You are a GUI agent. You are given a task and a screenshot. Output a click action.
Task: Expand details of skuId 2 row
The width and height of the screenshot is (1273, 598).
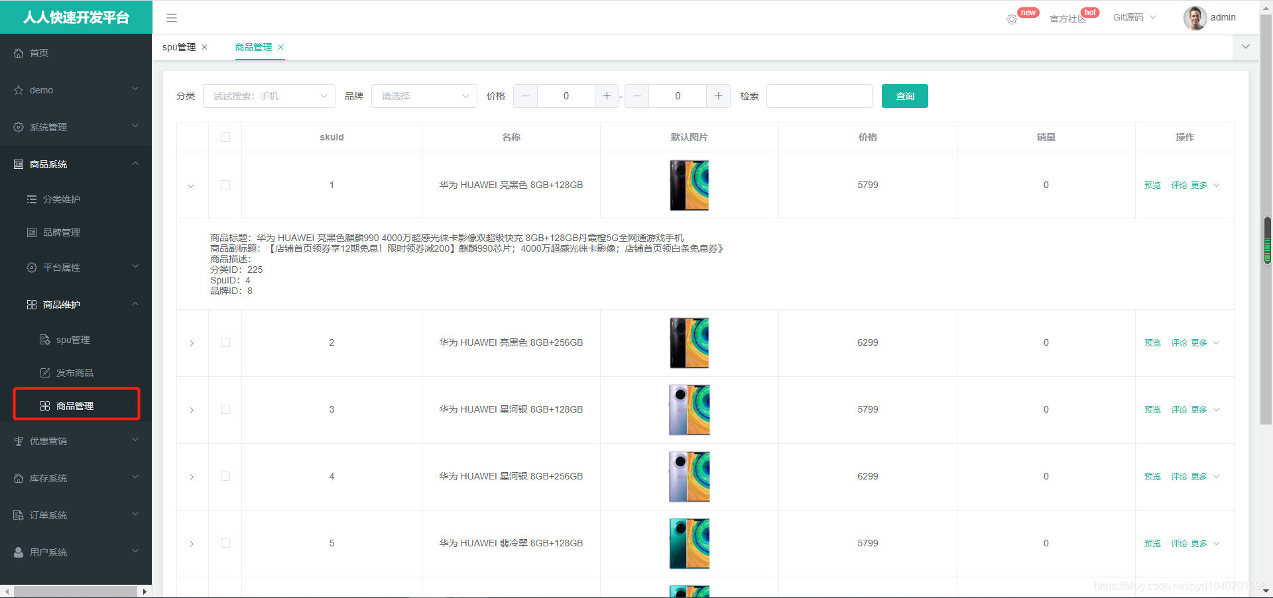(x=192, y=343)
